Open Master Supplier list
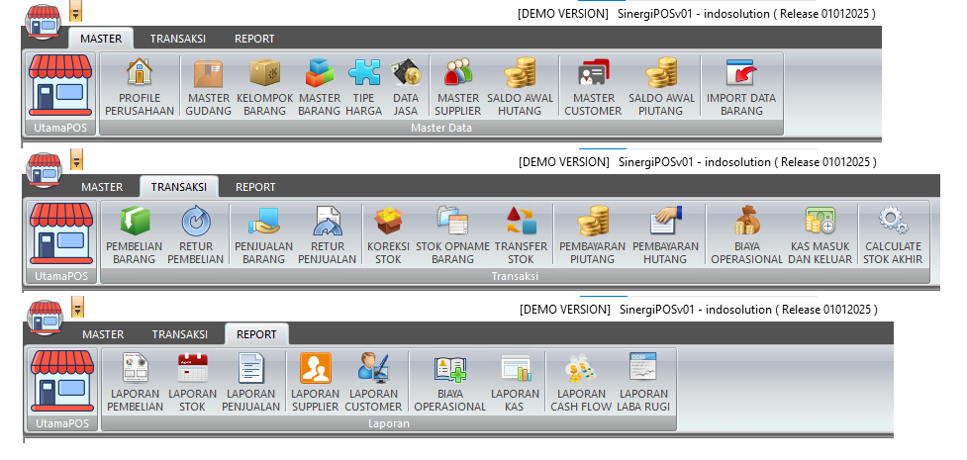 click(457, 86)
